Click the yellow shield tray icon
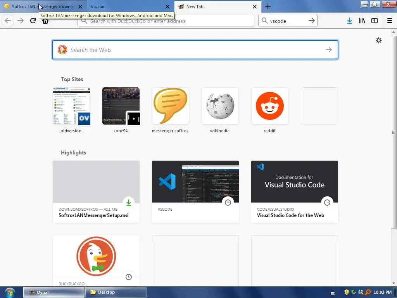The image size is (397, 298). (x=347, y=292)
